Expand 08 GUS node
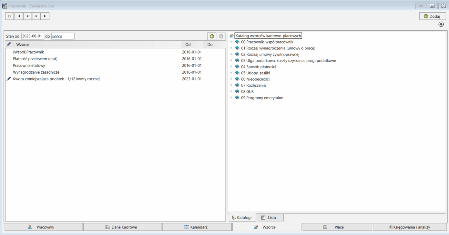The width and height of the screenshot is (449, 235). coord(231,91)
